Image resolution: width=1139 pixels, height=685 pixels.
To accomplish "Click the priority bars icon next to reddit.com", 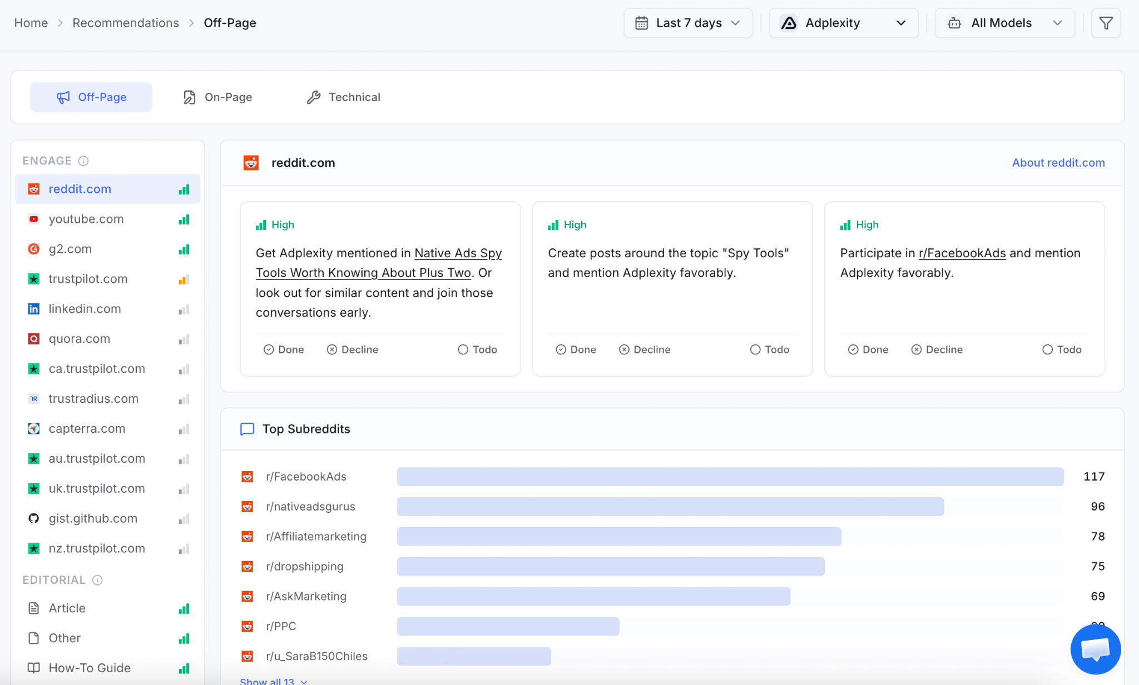I will [x=184, y=189].
